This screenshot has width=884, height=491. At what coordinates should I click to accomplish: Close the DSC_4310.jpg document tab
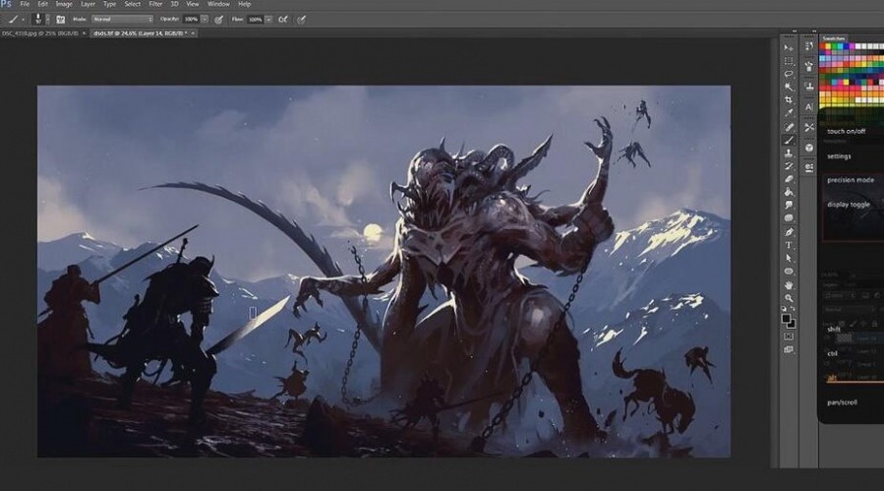pos(84,33)
